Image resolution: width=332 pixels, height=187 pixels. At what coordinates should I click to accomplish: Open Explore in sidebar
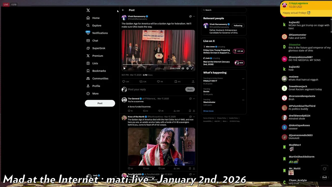[x=94, y=25]
